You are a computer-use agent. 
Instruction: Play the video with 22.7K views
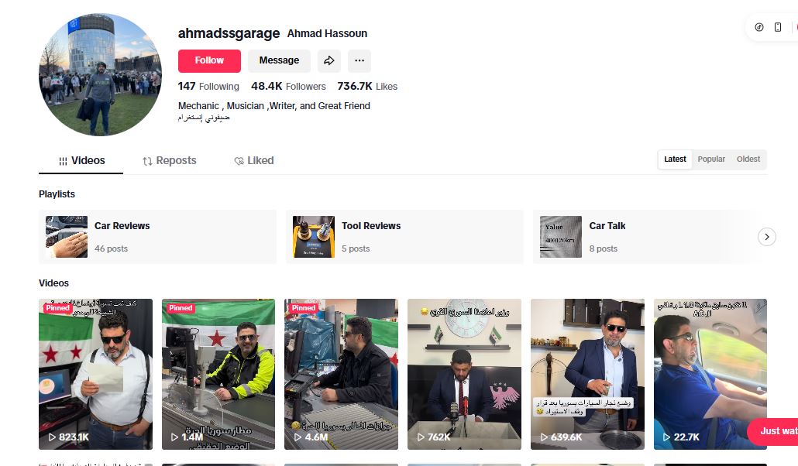point(710,374)
